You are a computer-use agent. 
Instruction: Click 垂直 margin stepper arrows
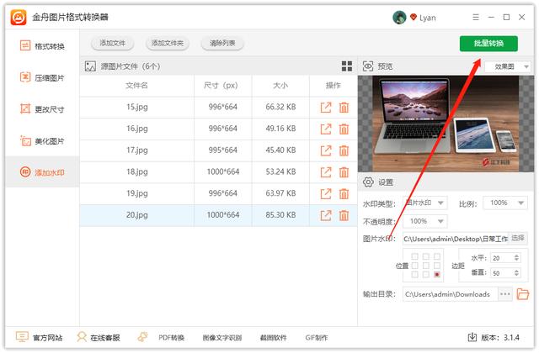[x=516, y=273]
